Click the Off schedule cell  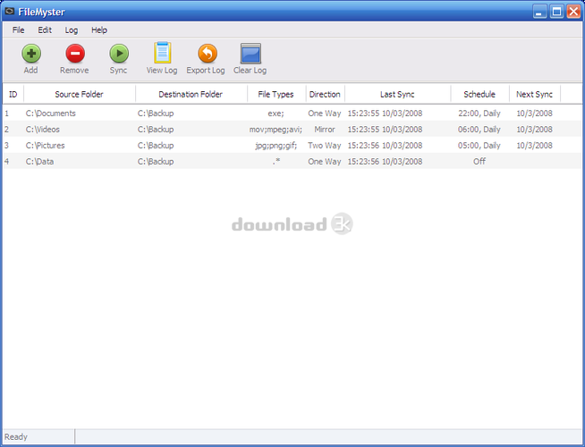click(479, 162)
